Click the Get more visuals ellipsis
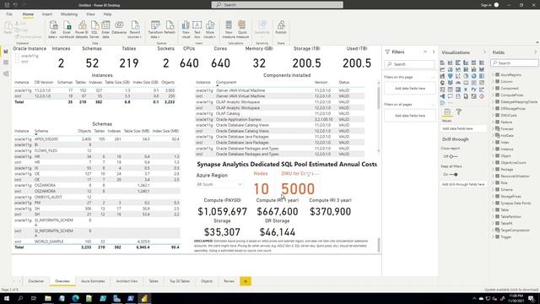This screenshot has width=540, height=304. 451,103
